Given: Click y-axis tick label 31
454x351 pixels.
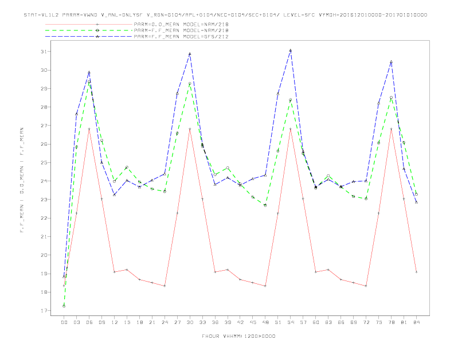Looking at the screenshot, I should coord(44,52).
